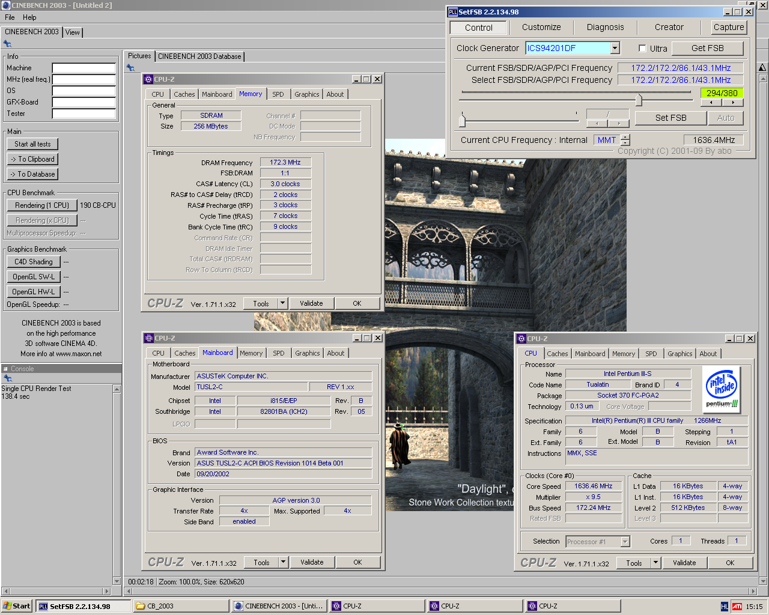Click the CPU-Z Mainboard window title icon
Screen dimensions: 769x615
coord(150,338)
